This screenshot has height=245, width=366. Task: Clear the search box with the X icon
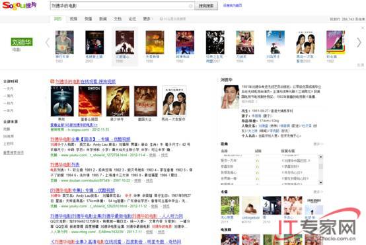pyautogui.click(x=190, y=6)
